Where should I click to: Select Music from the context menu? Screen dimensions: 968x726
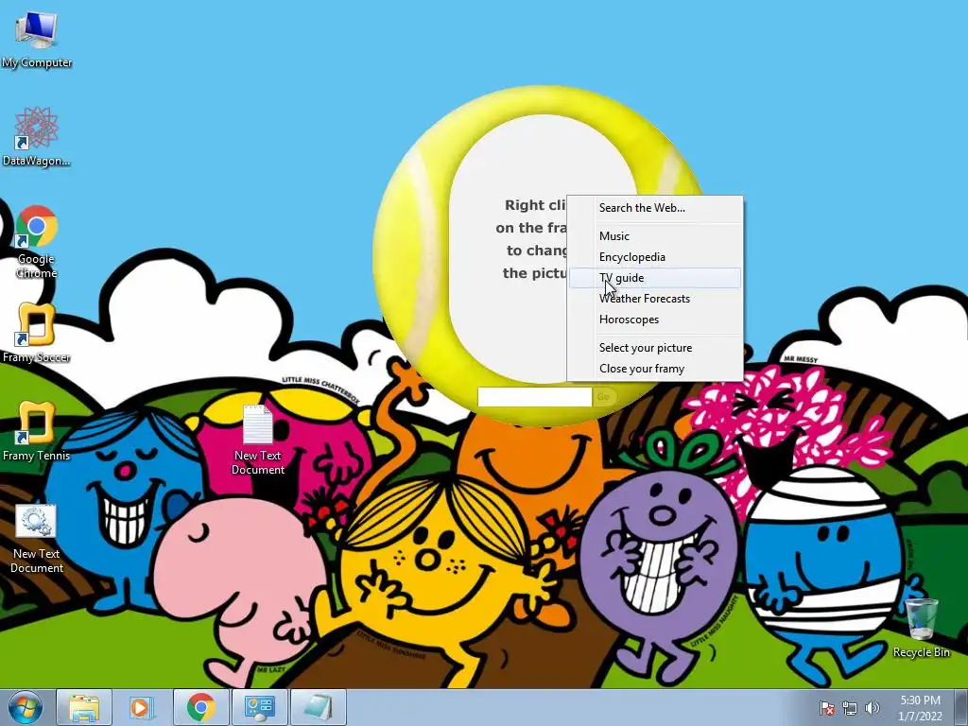pyautogui.click(x=655, y=235)
